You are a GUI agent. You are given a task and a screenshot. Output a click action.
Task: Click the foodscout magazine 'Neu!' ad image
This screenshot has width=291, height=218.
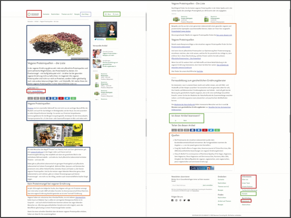click(58, 135)
